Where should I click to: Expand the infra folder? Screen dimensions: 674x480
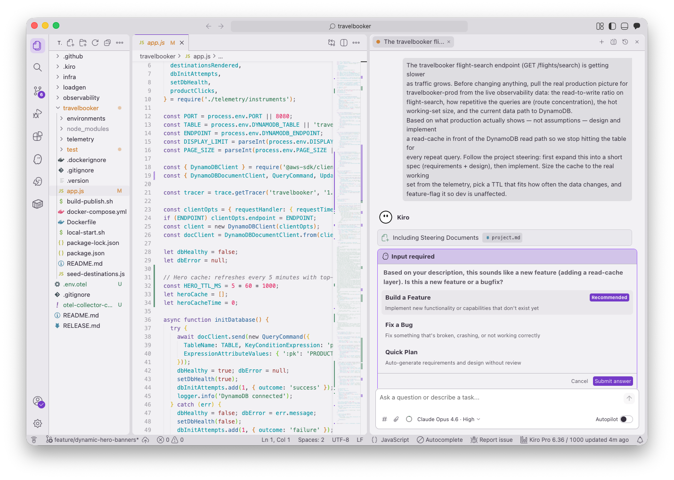click(x=89, y=77)
